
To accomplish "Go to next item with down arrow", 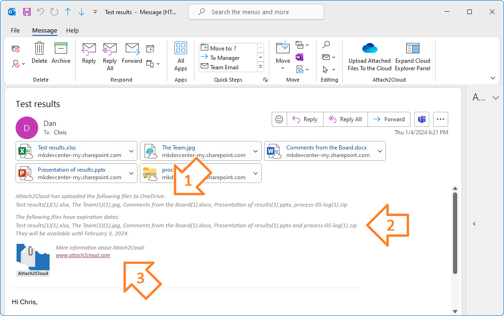I will pyautogui.click(x=81, y=12).
